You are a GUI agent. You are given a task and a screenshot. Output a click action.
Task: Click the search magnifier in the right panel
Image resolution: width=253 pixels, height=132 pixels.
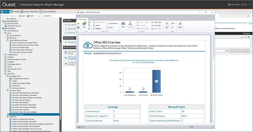pyautogui.click(x=227, y=51)
